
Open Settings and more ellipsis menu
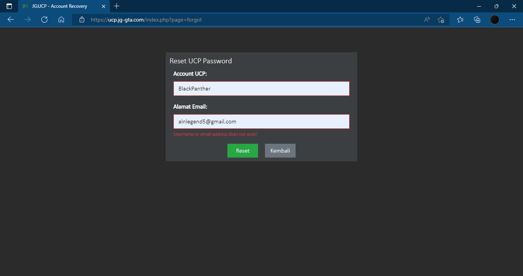coord(512,20)
